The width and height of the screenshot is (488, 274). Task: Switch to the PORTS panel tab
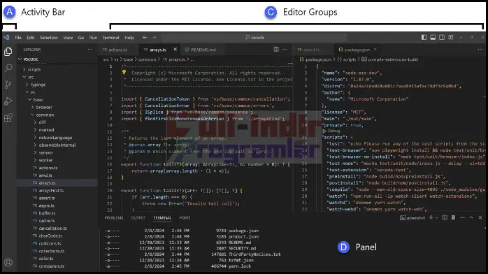click(x=185, y=217)
